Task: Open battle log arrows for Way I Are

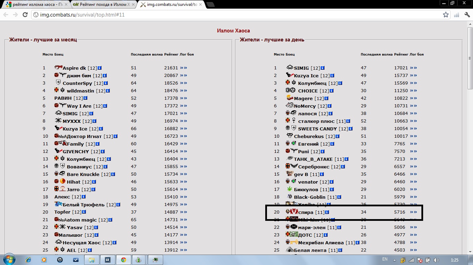Action: click(x=184, y=106)
